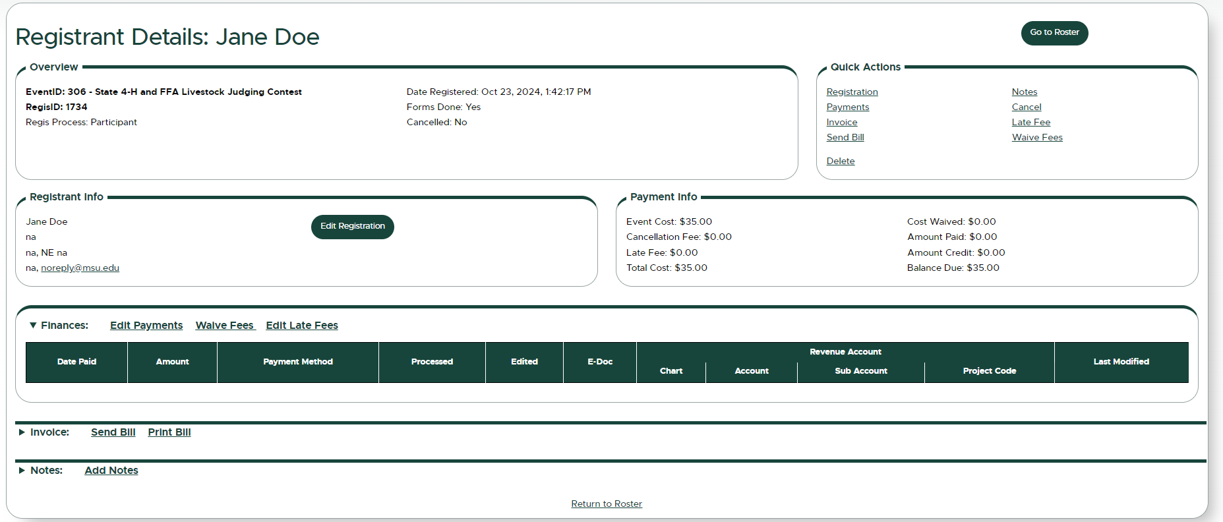
Task: Collapse the Finances section triangle
Action: (33, 326)
